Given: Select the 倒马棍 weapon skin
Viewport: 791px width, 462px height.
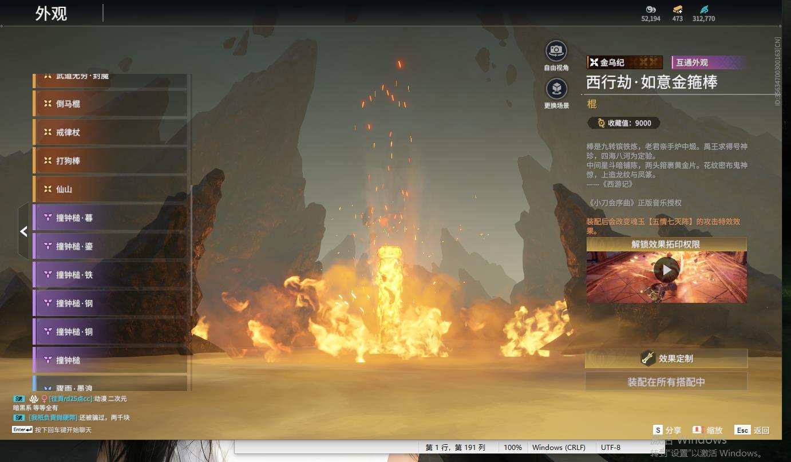Looking at the screenshot, I should [110, 104].
